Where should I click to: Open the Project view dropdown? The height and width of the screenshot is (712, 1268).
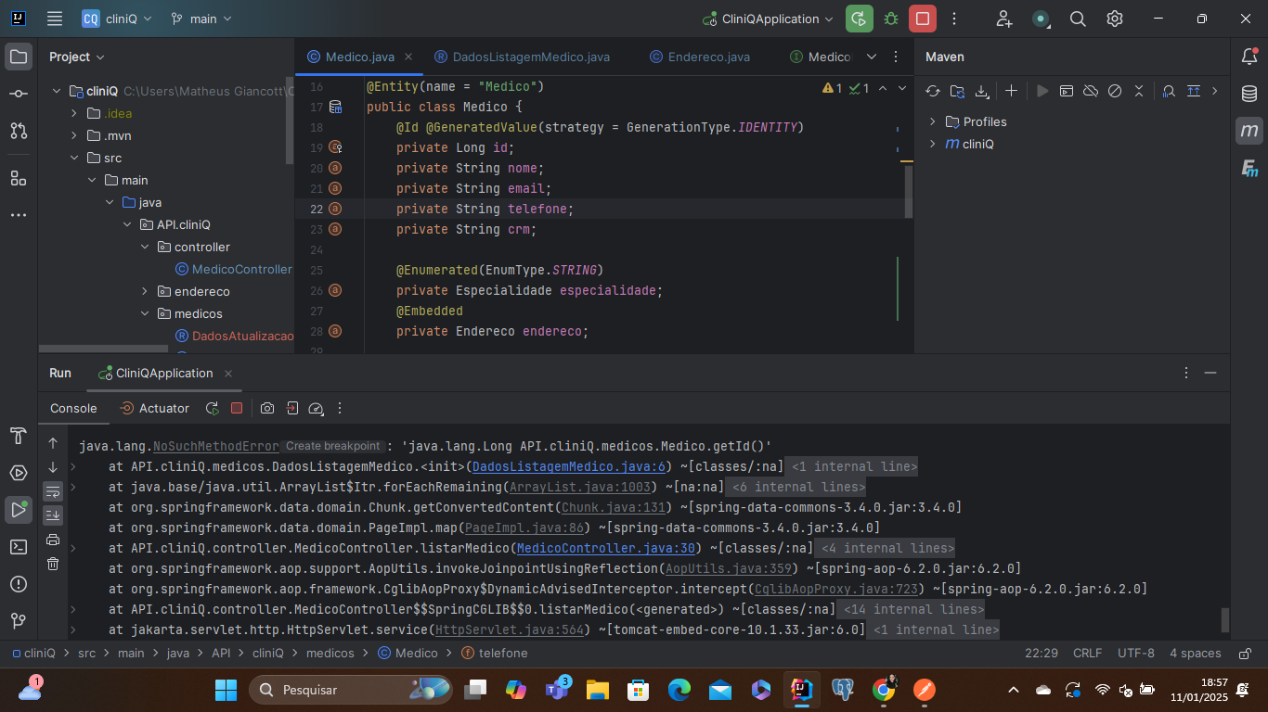click(77, 57)
